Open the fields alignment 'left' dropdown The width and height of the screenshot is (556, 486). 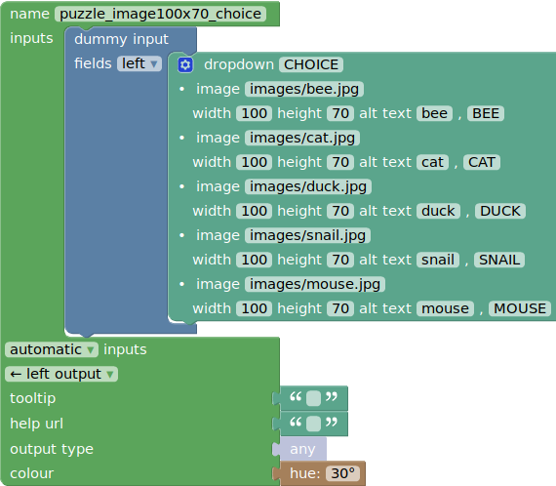(139, 63)
